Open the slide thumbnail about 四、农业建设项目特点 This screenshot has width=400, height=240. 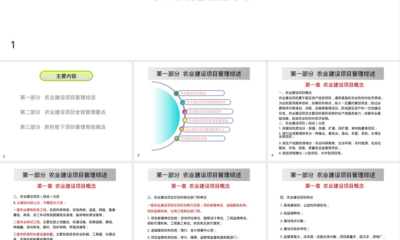(334, 202)
